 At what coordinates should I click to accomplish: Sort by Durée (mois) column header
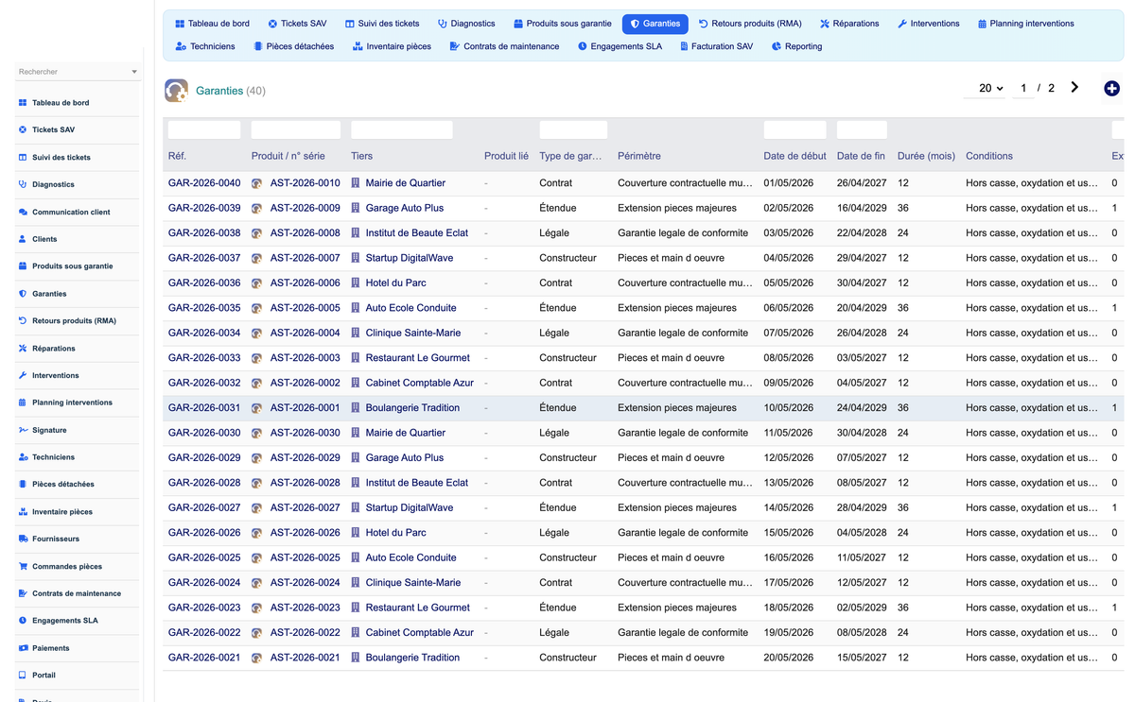point(926,156)
